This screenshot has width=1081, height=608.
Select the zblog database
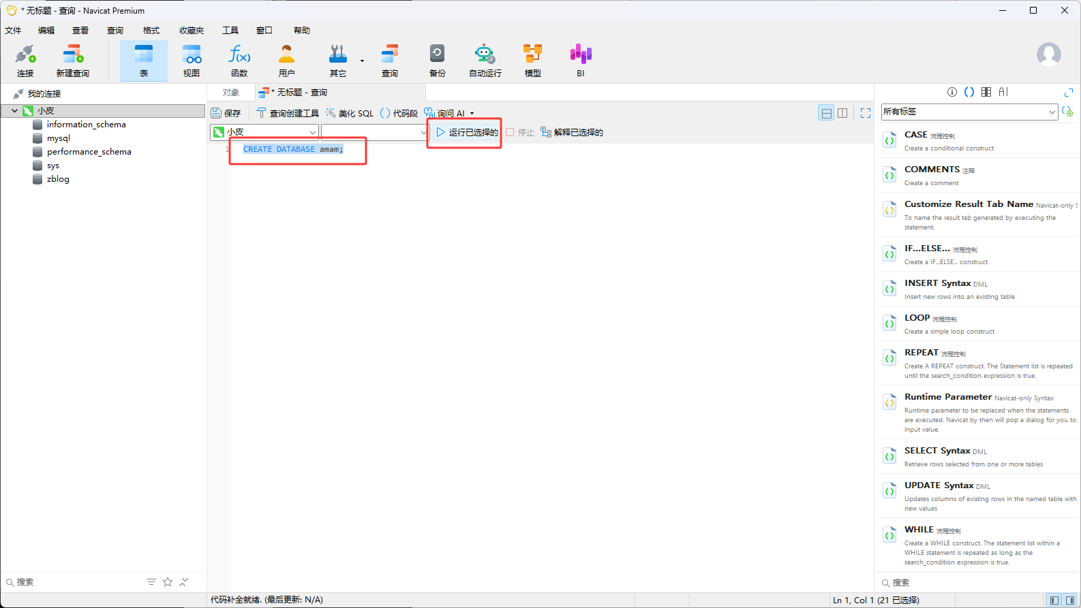pos(58,179)
